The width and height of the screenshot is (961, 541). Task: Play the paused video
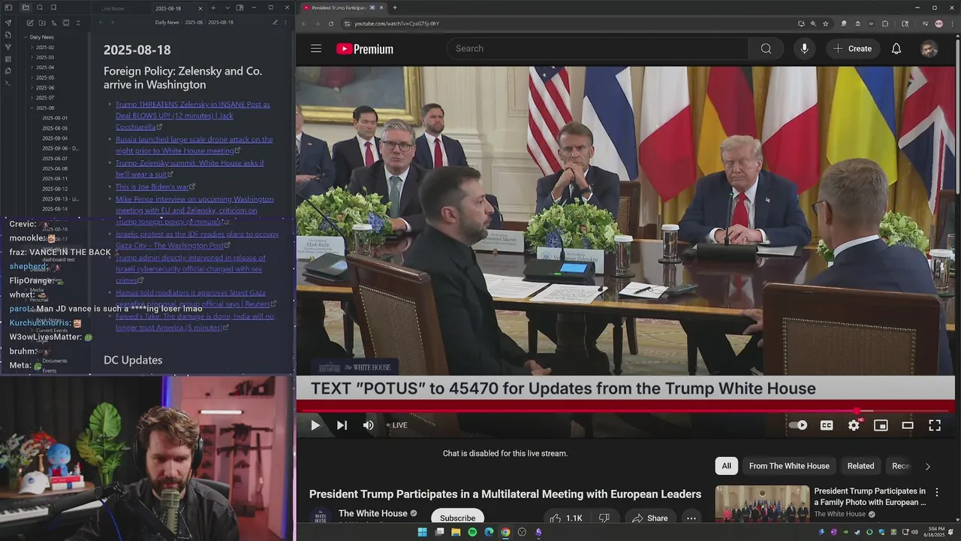point(315,425)
